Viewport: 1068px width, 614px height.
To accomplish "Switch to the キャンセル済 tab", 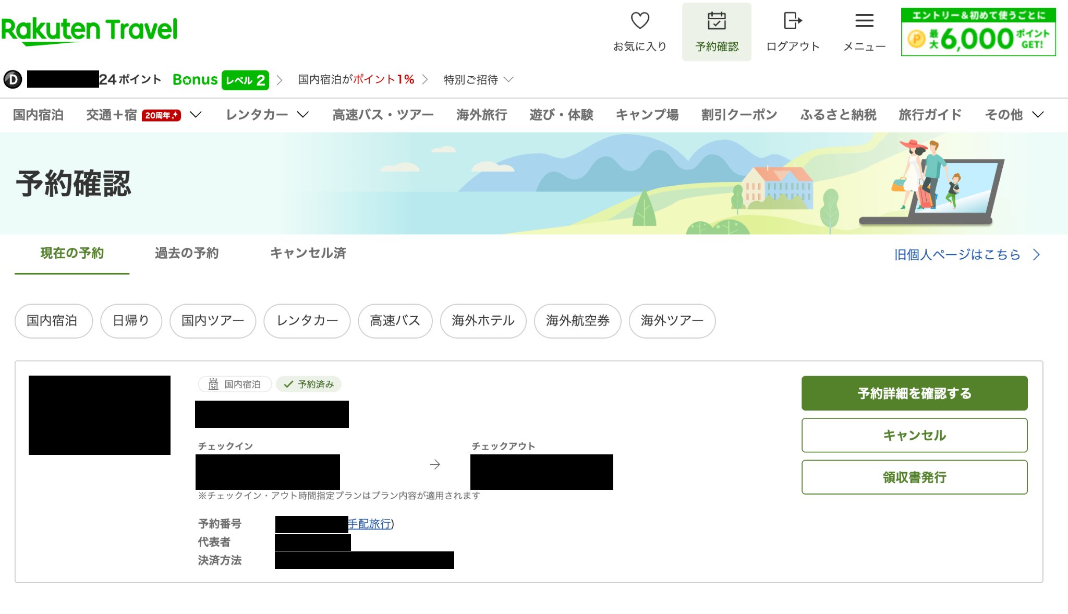I will [308, 254].
